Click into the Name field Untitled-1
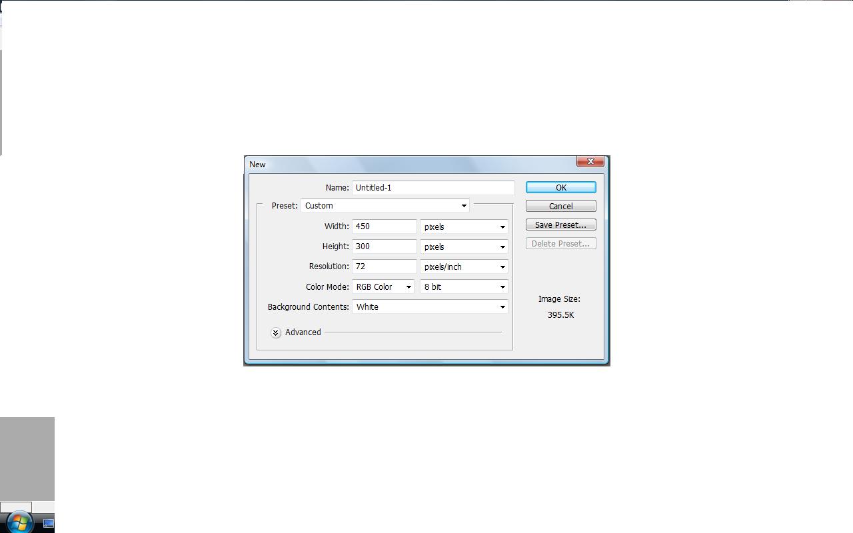The height and width of the screenshot is (533, 853). coord(433,188)
